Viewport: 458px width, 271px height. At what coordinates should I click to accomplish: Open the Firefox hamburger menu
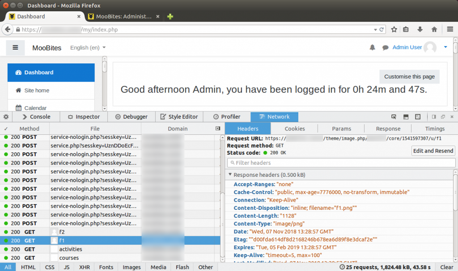(450, 29)
